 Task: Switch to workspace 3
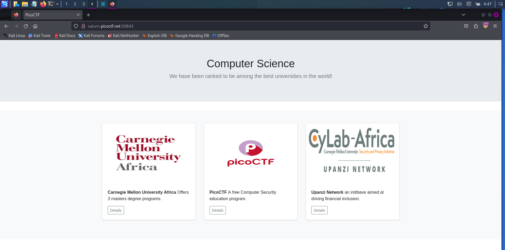pyautogui.click(x=84, y=4)
